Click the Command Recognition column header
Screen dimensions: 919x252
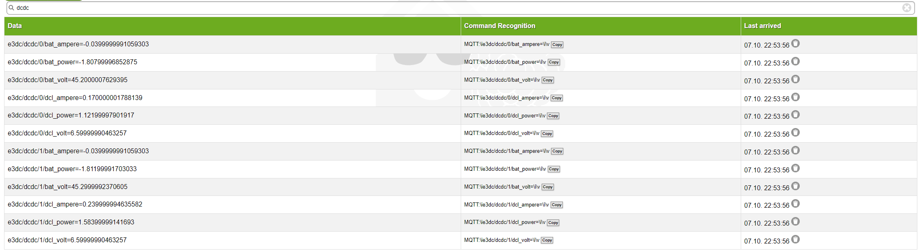click(499, 26)
